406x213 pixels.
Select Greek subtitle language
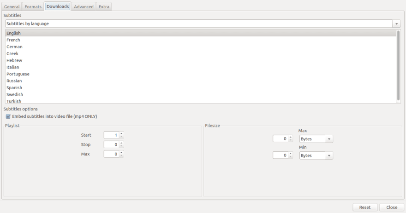(x=201, y=53)
